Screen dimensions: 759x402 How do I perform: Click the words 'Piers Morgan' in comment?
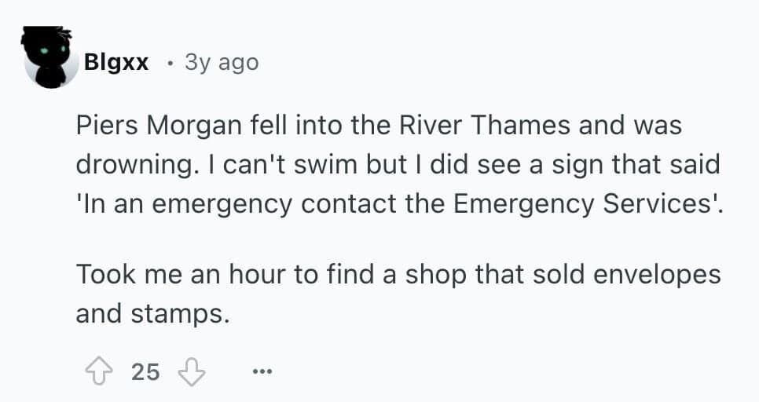(140, 127)
